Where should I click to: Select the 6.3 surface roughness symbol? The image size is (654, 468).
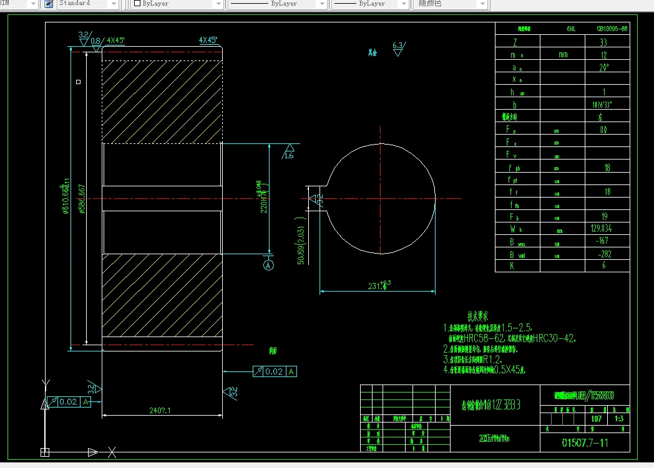tap(399, 49)
